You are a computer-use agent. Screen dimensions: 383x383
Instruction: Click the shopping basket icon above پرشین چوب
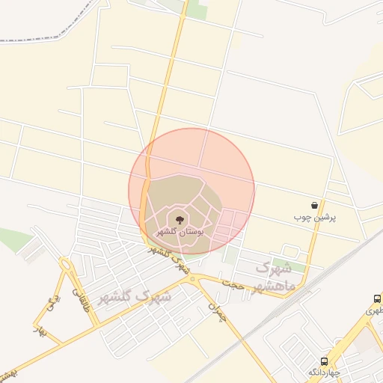tap(314, 206)
